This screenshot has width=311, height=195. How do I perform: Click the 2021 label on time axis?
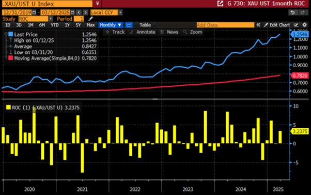[x=82, y=189]
